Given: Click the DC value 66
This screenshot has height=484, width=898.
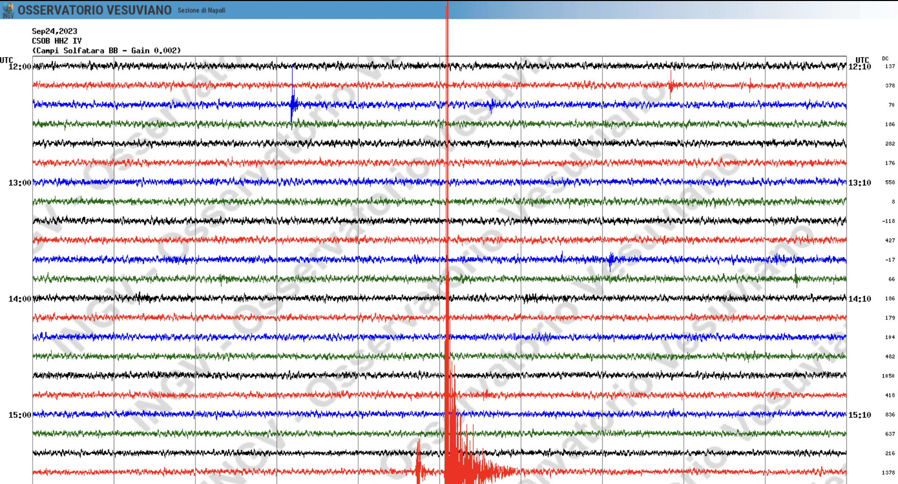Looking at the screenshot, I should click(891, 279).
